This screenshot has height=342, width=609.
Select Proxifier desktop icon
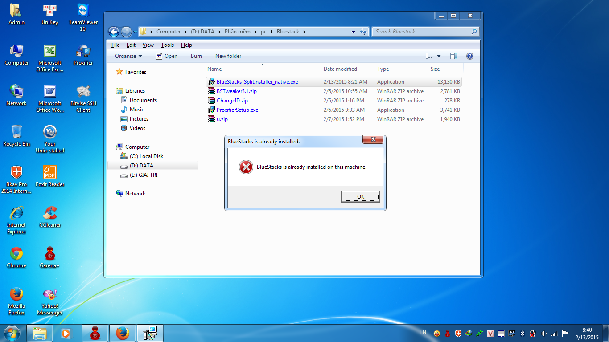(x=83, y=55)
